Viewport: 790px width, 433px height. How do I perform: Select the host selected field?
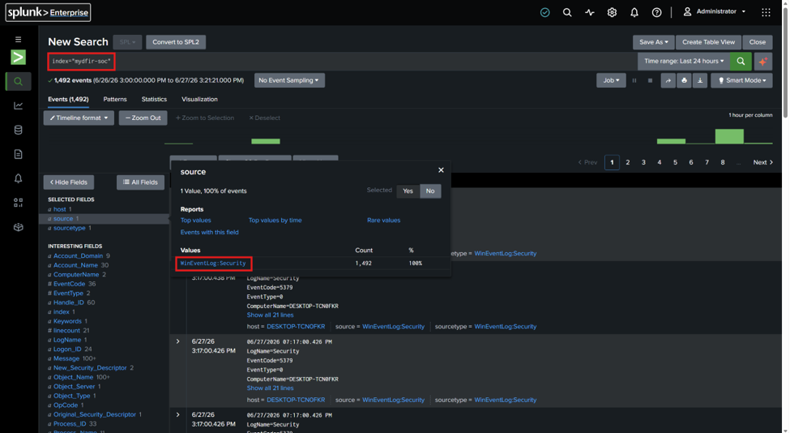(59, 209)
